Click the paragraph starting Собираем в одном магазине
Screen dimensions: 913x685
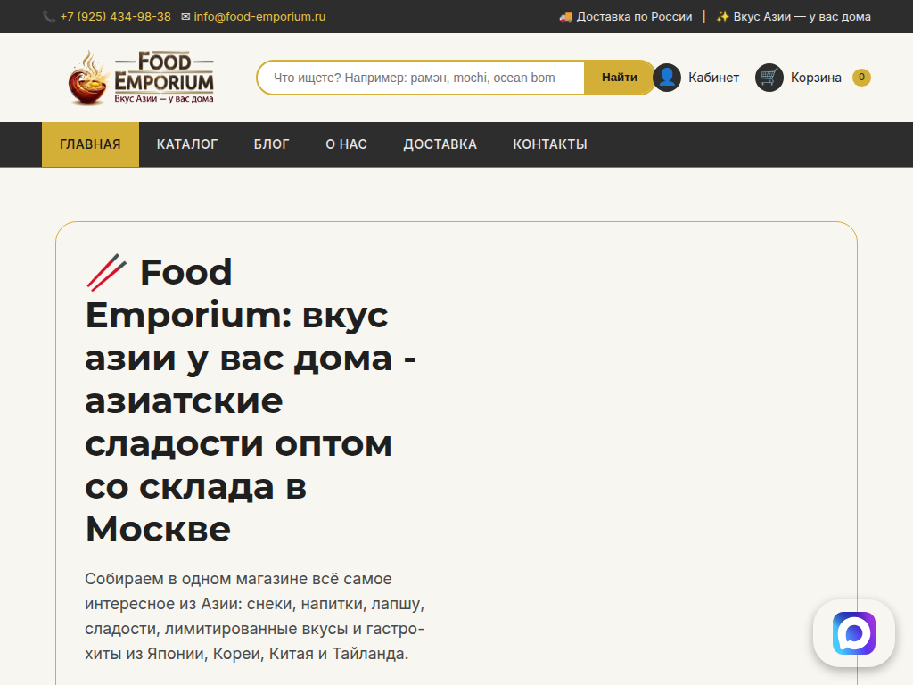click(x=255, y=616)
